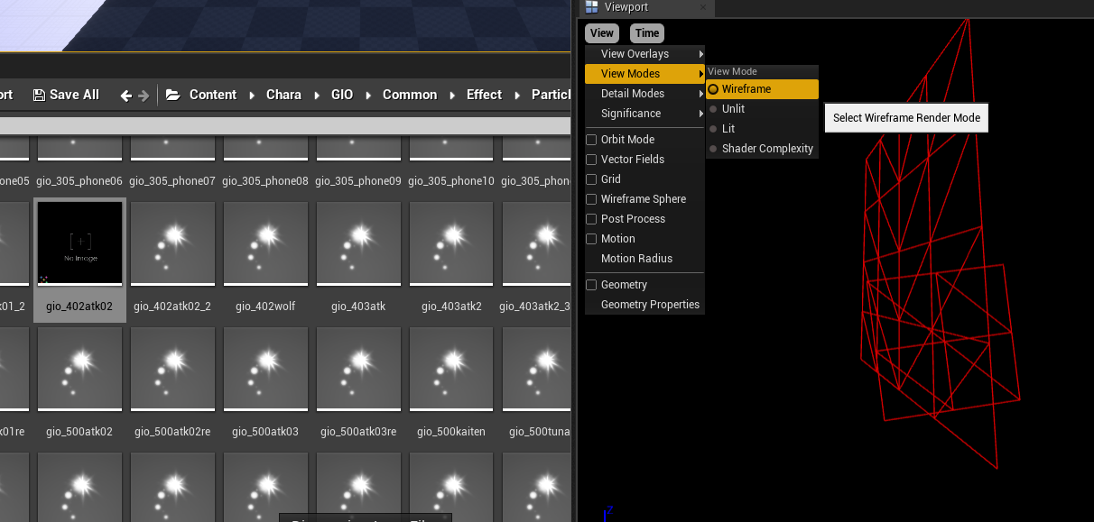Image resolution: width=1094 pixels, height=522 pixels.
Task: Select the gio_403atk particle thumbnail
Action: pos(358,243)
